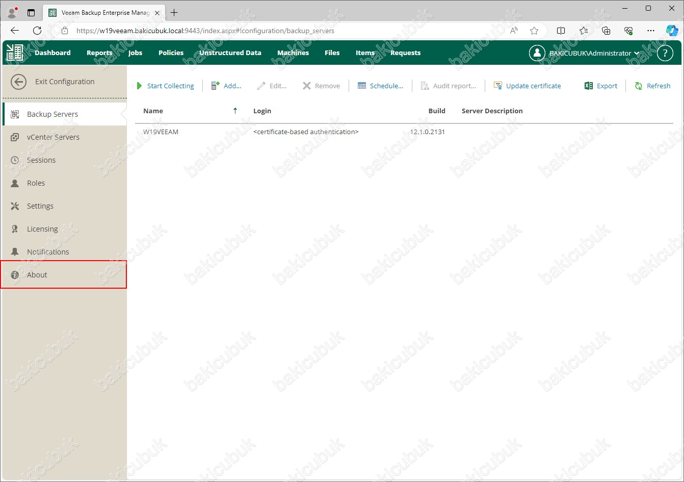Open the vCenter Servers section
Screen dimensions: 684x482
click(x=53, y=137)
